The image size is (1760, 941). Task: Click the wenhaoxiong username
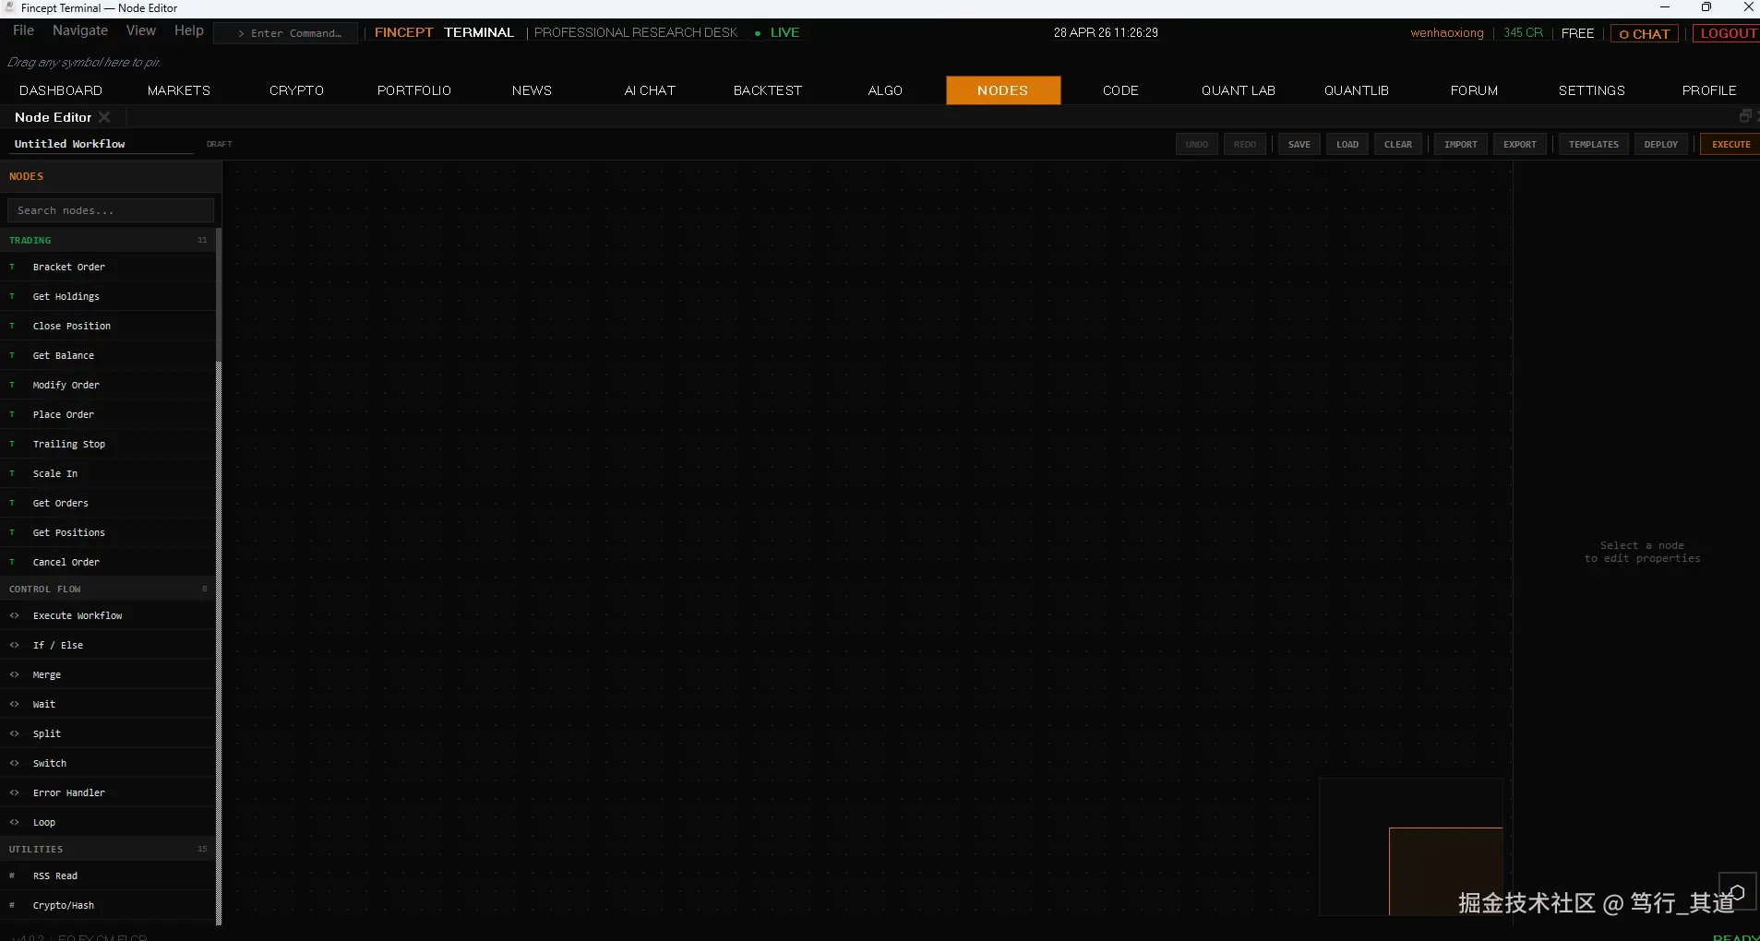coord(1447,33)
